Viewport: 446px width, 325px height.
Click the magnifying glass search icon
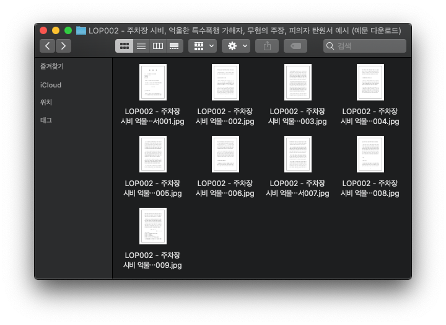click(x=330, y=46)
